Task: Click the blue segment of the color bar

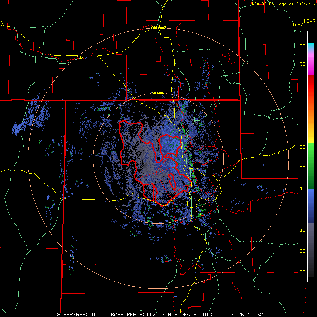Action: pos(311,206)
